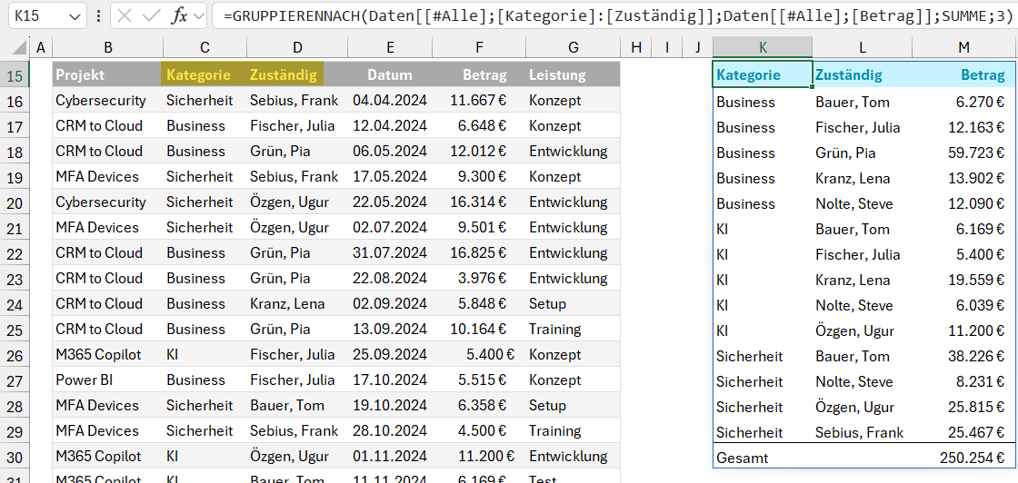Click the Projekt table header cell
Viewport: 1018px width, 483px height.
pos(108,74)
